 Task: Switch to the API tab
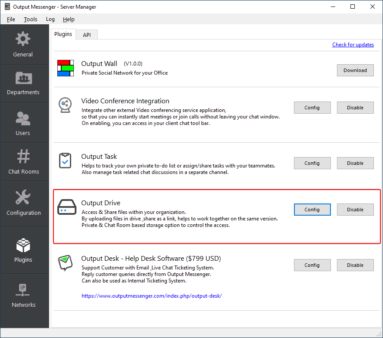pos(87,35)
